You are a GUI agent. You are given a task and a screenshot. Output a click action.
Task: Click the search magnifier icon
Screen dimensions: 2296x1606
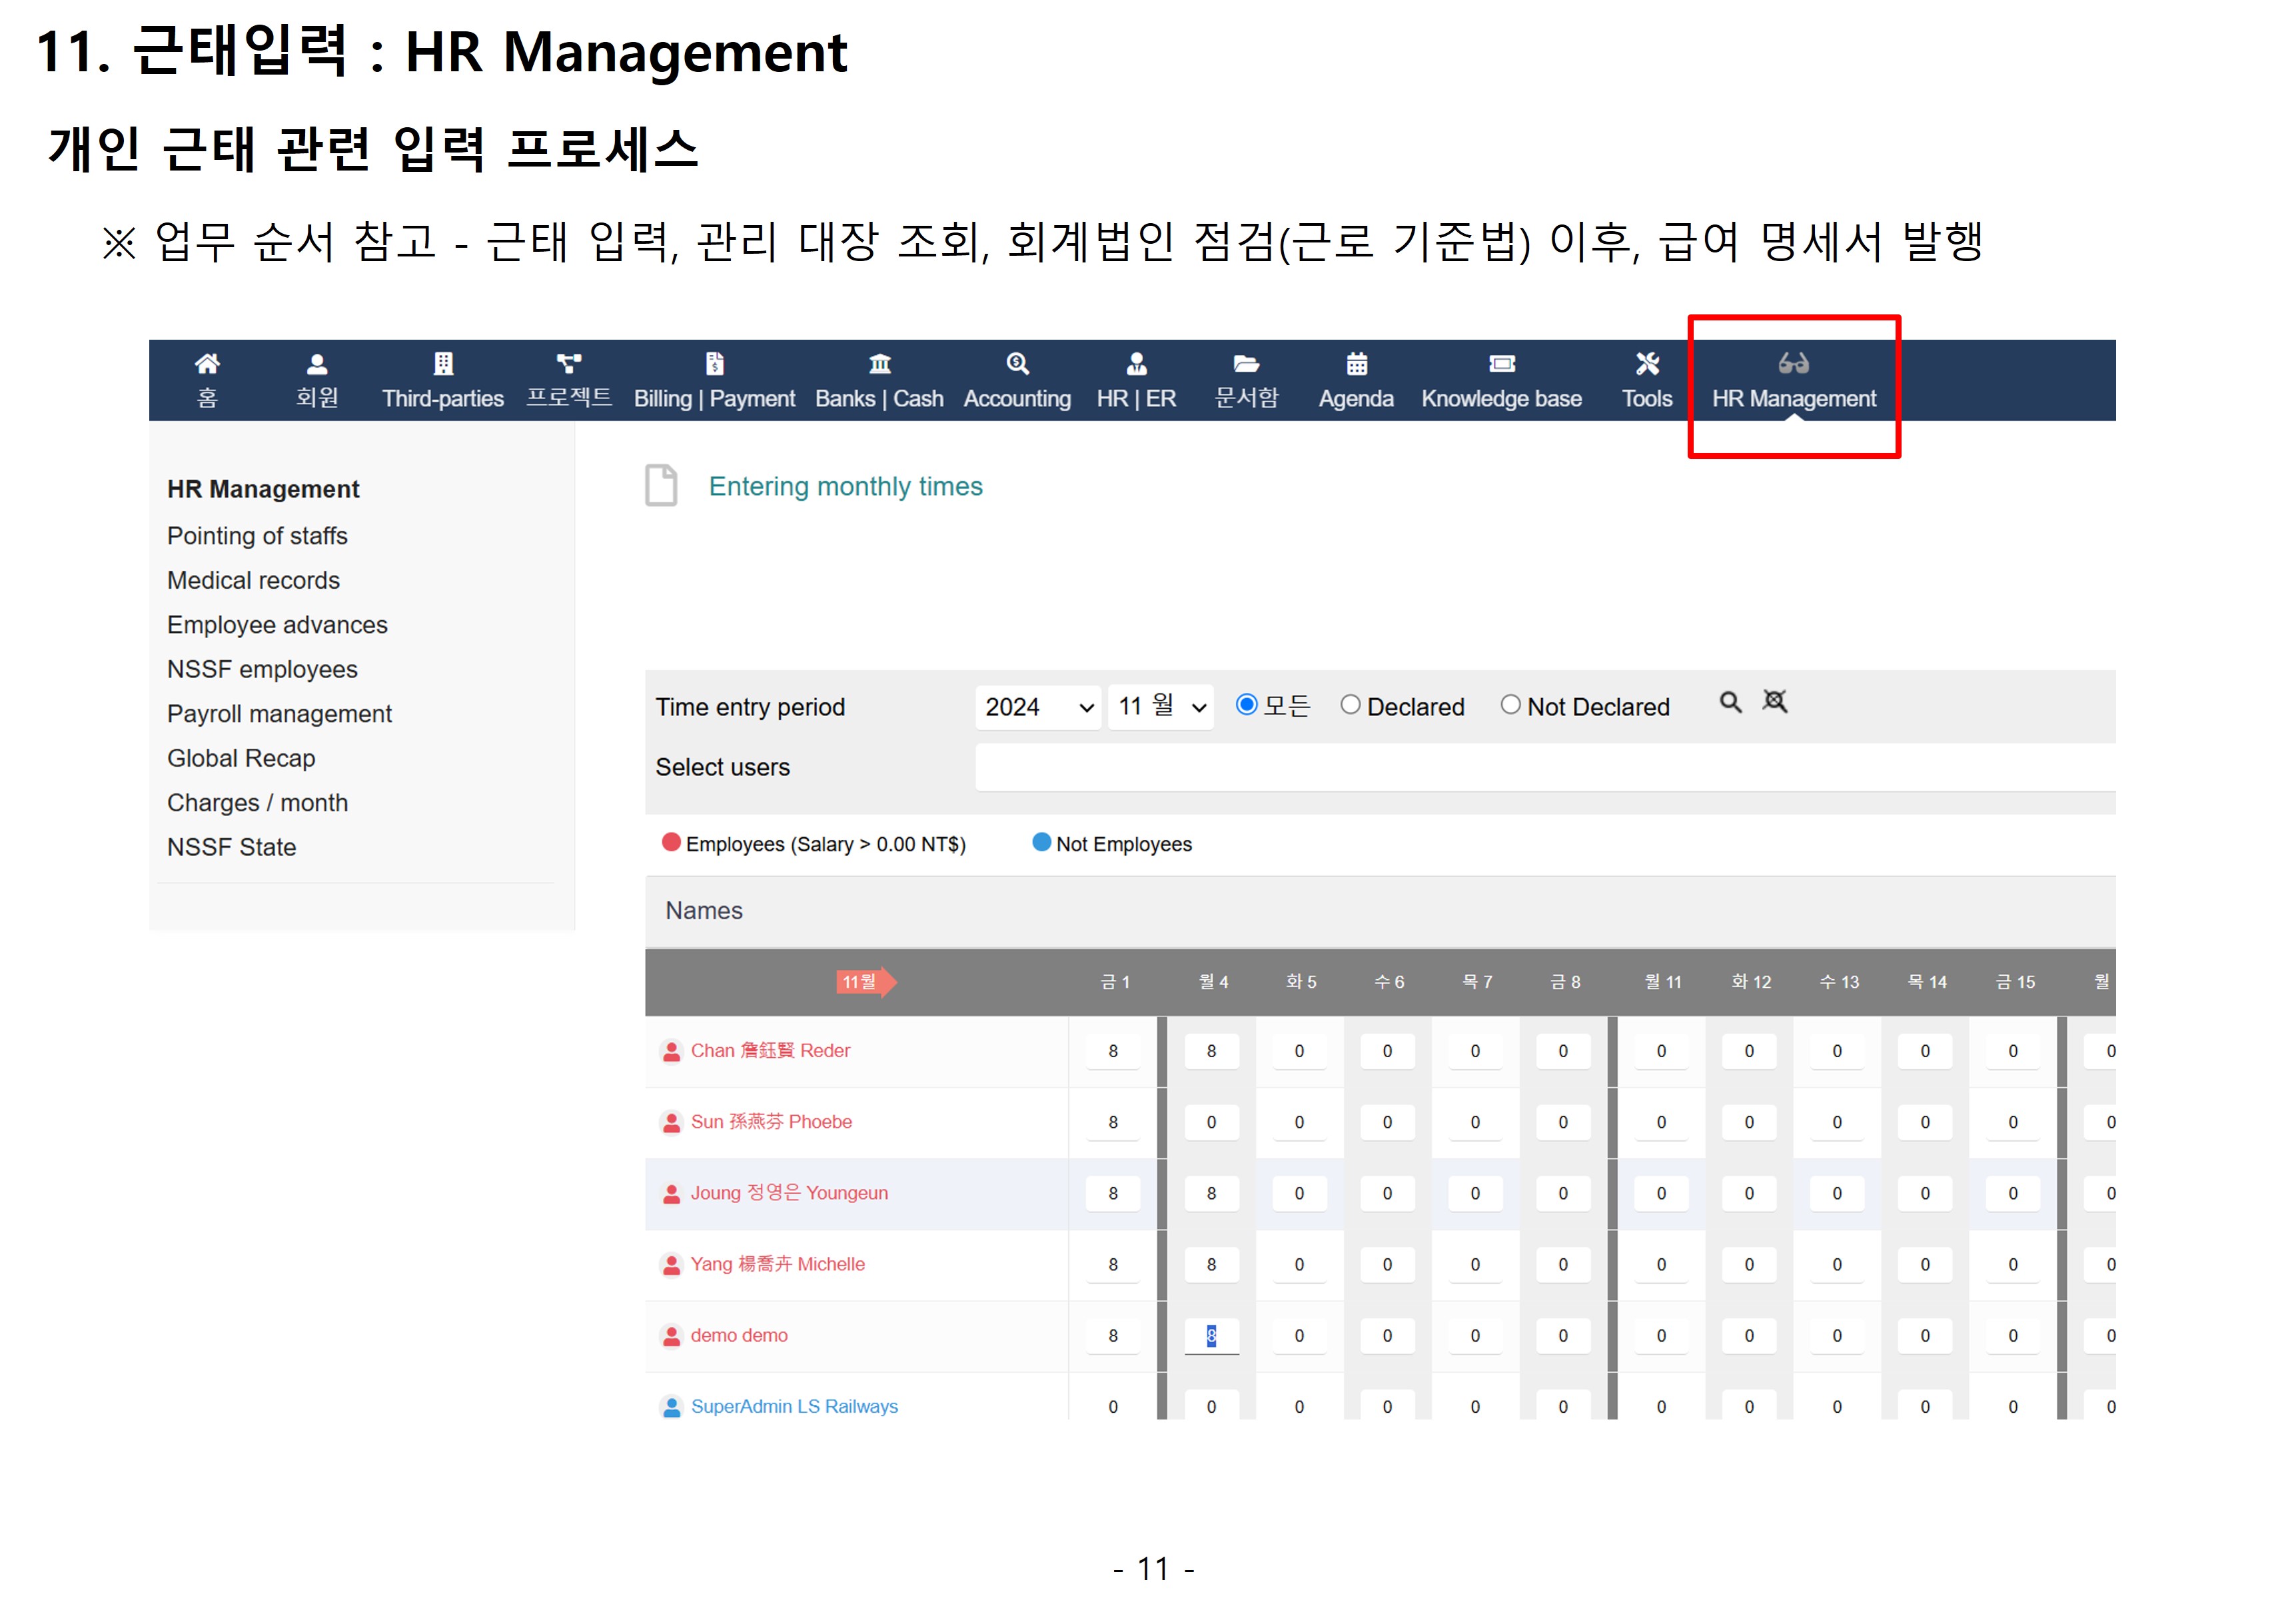[x=1730, y=702]
